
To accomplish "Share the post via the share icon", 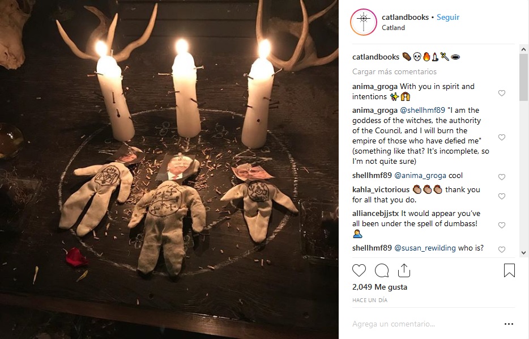I will click(405, 270).
